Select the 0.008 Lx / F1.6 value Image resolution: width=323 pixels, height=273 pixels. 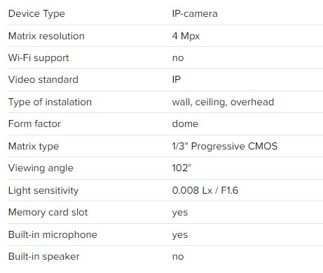(205, 190)
